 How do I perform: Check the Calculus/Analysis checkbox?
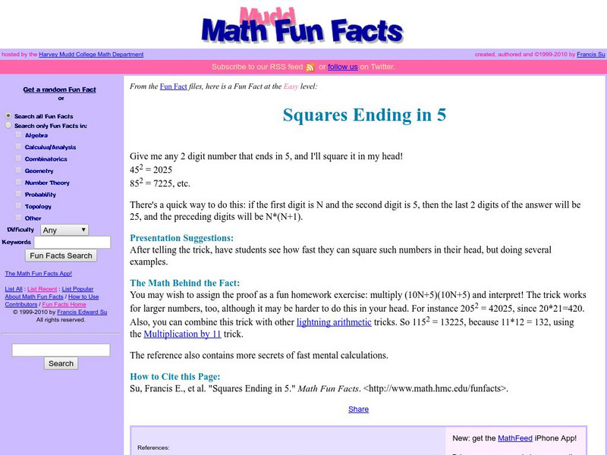coord(18,146)
